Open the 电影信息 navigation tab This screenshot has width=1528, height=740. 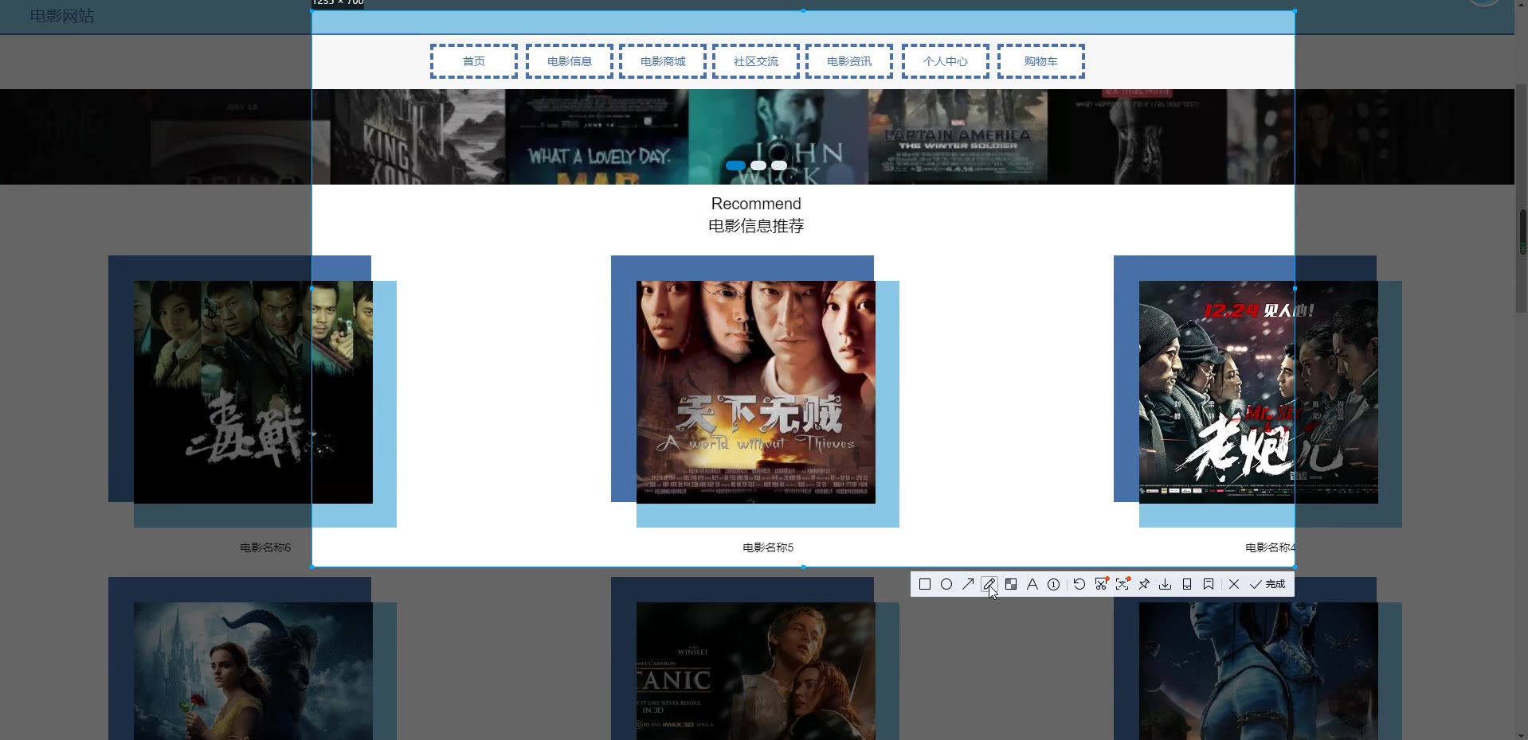[x=570, y=61]
